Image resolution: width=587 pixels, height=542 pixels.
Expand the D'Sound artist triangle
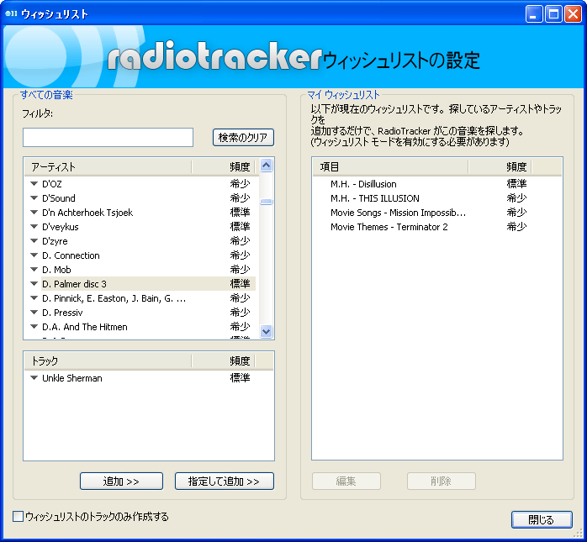pos(34,197)
